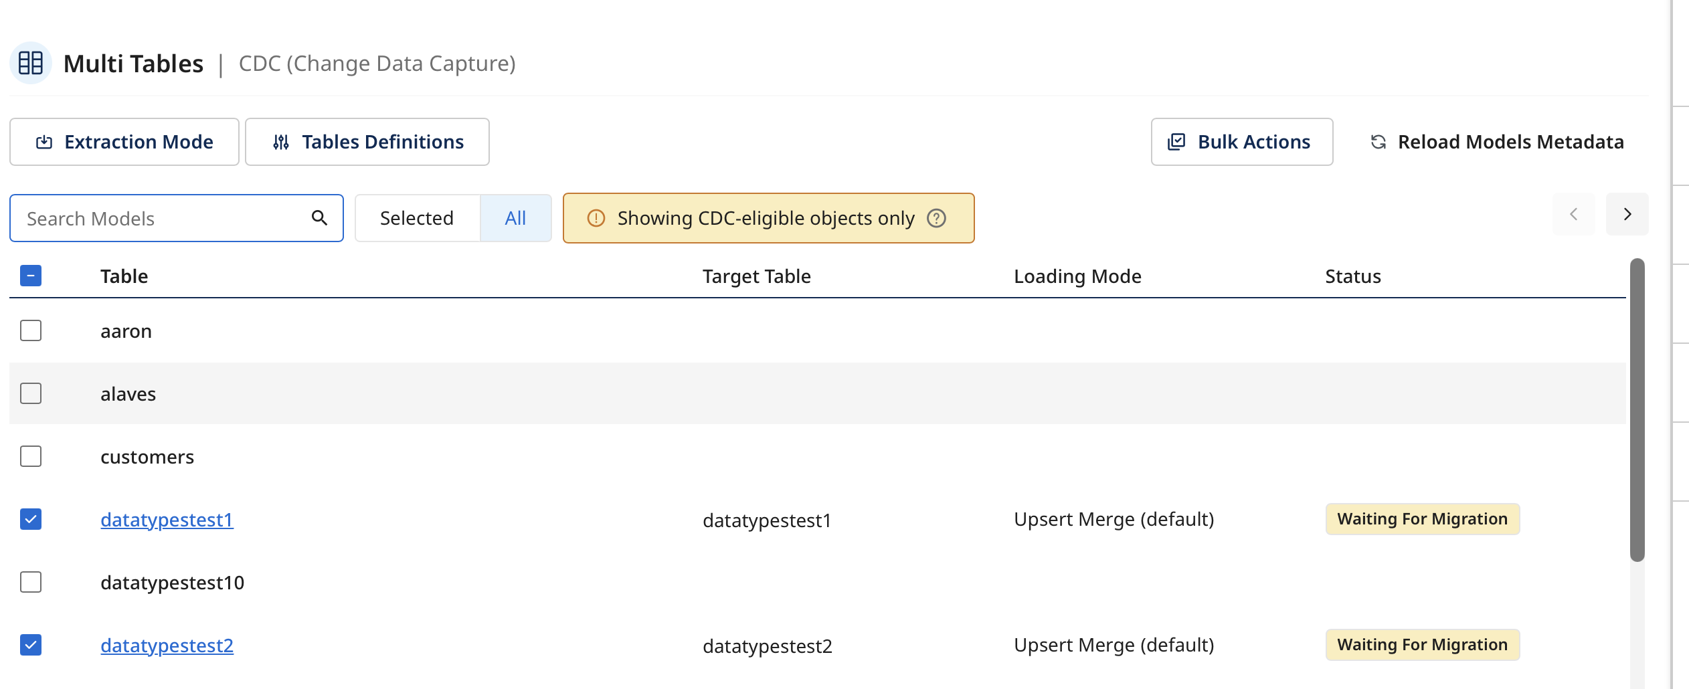The height and width of the screenshot is (689, 1689).
Task: Open the Bulk Actions menu
Action: click(x=1242, y=142)
